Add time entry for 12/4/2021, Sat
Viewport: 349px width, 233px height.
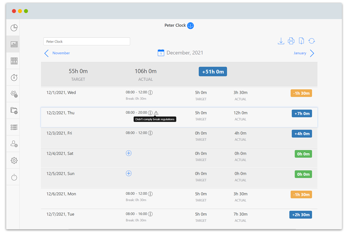pos(129,153)
